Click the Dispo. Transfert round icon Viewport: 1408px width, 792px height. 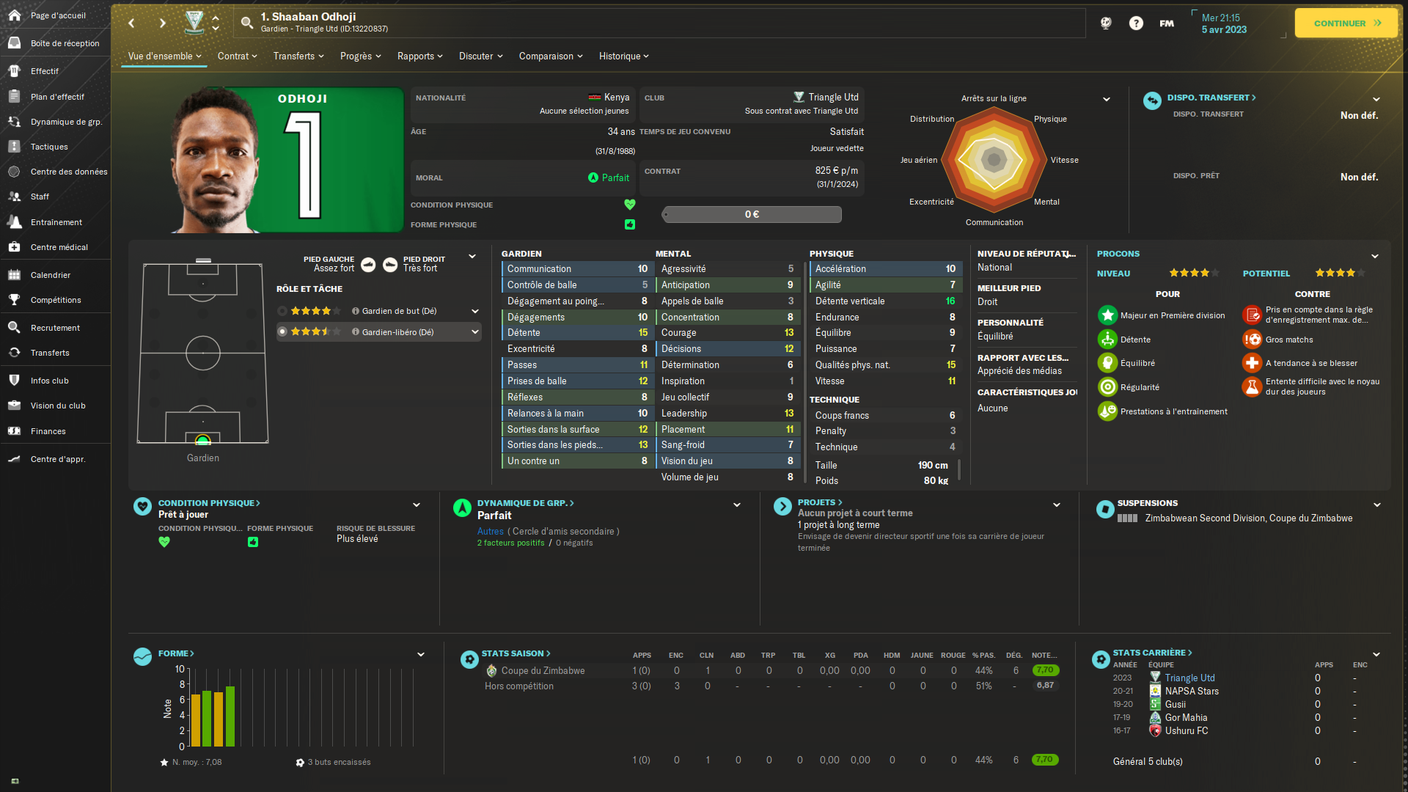(x=1152, y=100)
